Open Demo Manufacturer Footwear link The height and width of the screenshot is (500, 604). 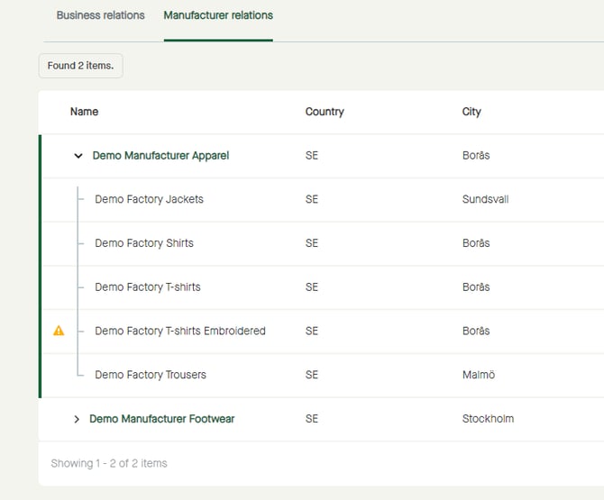pyautogui.click(x=161, y=419)
